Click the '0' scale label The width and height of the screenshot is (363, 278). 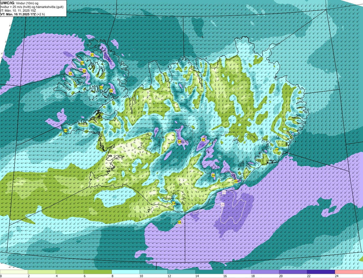click(x=1, y=276)
